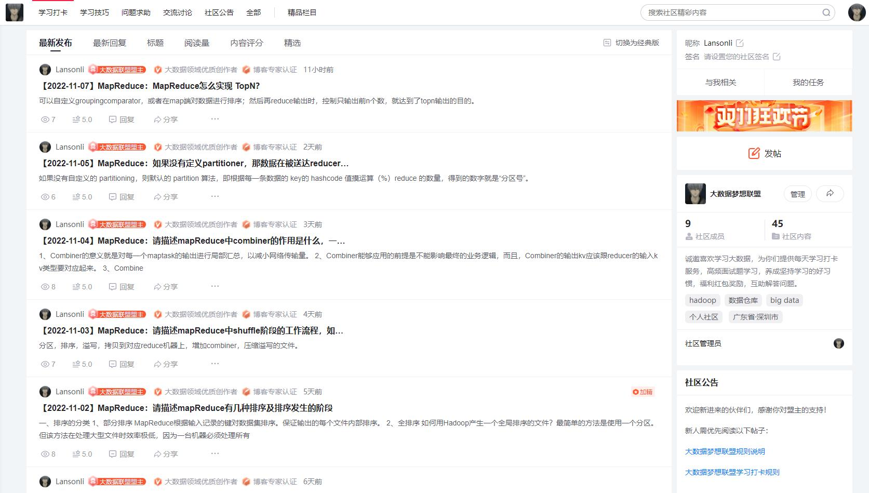Click the big data tag

(785, 300)
